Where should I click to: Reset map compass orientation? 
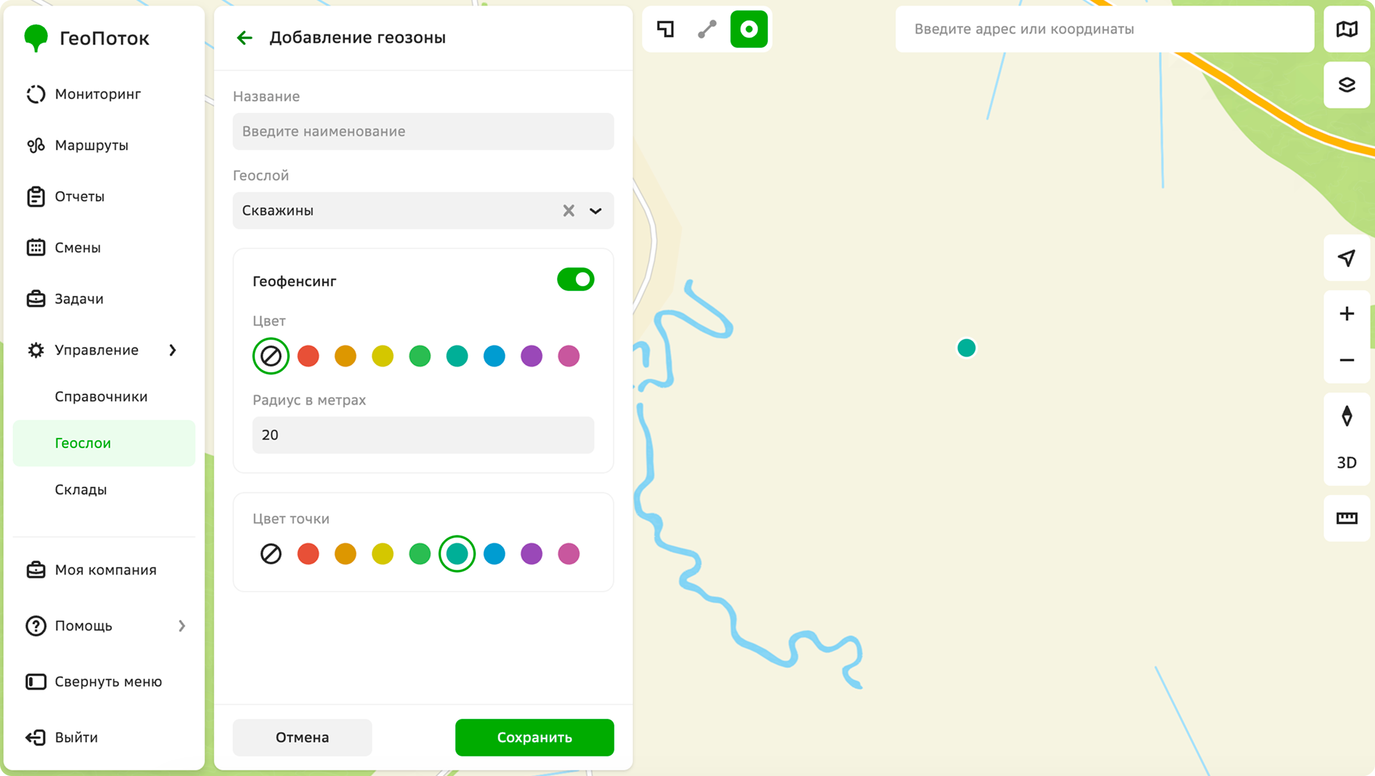click(1346, 416)
